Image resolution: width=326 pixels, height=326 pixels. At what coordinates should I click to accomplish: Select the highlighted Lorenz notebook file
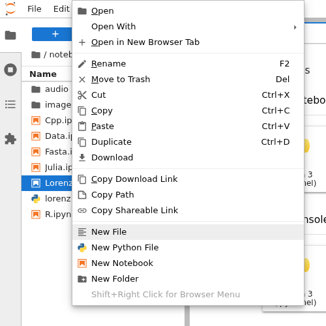click(x=47, y=183)
